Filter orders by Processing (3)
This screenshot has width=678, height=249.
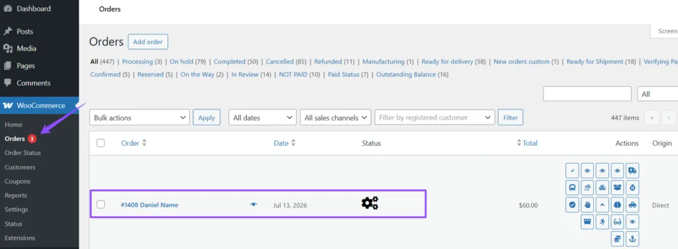pos(142,62)
